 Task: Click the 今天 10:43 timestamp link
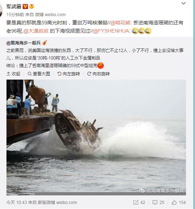17,203
